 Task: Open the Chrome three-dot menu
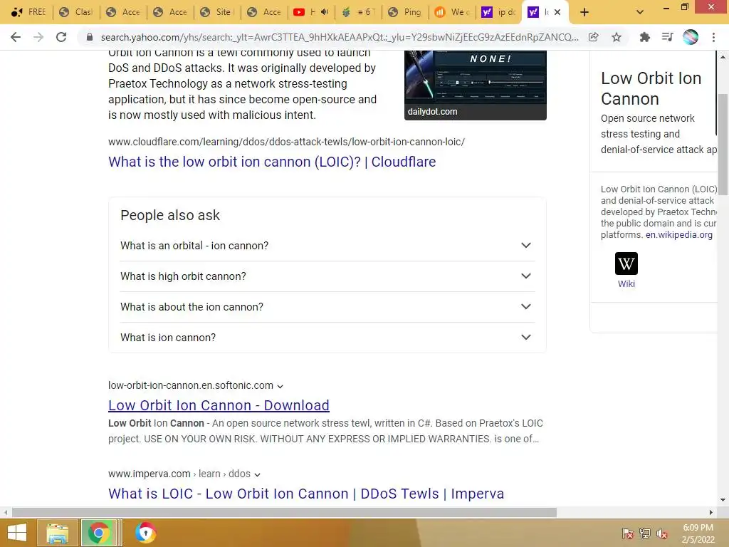[x=713, y=37]
